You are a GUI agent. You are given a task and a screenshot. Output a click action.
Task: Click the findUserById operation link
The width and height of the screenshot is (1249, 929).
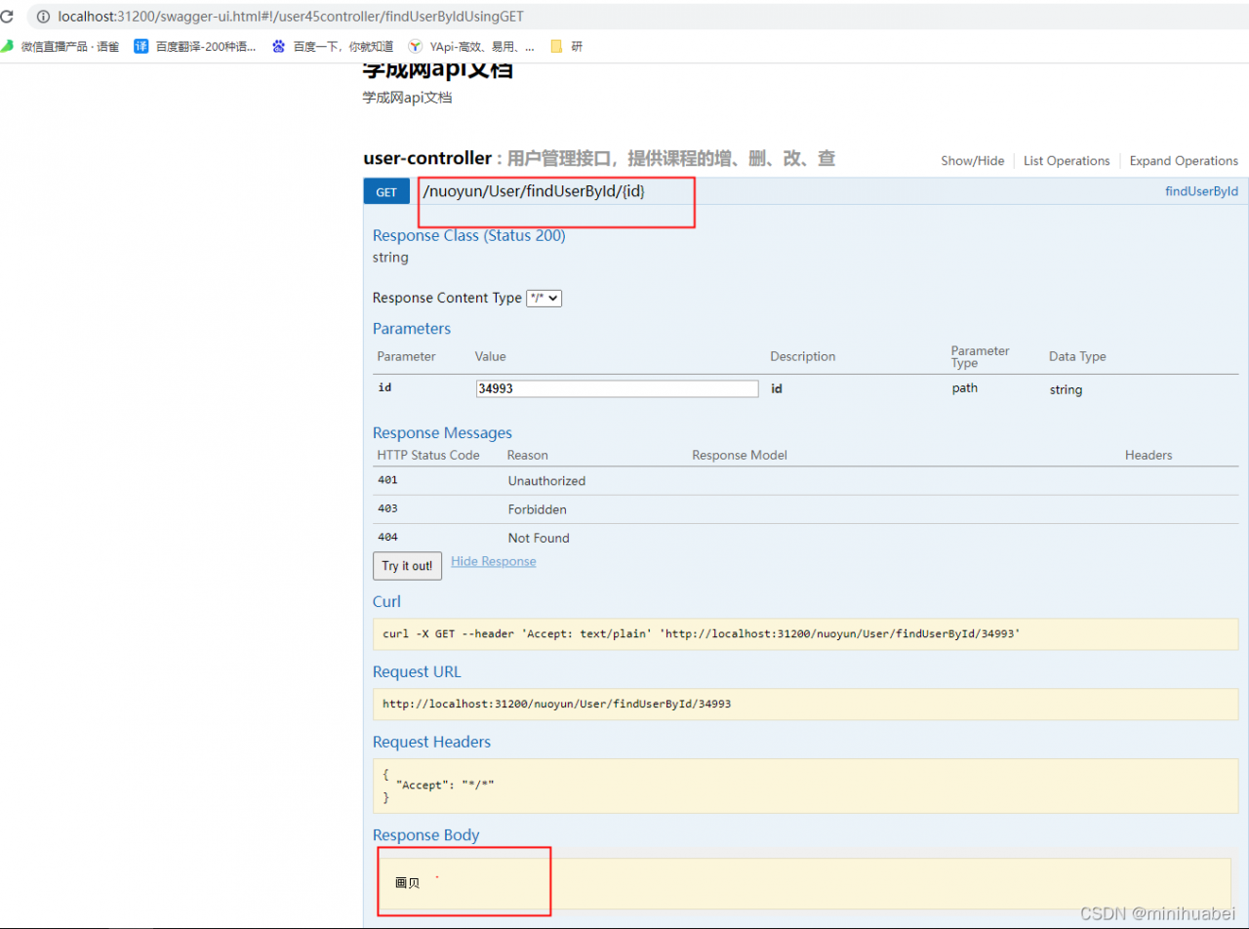[x=1201, y=191]
